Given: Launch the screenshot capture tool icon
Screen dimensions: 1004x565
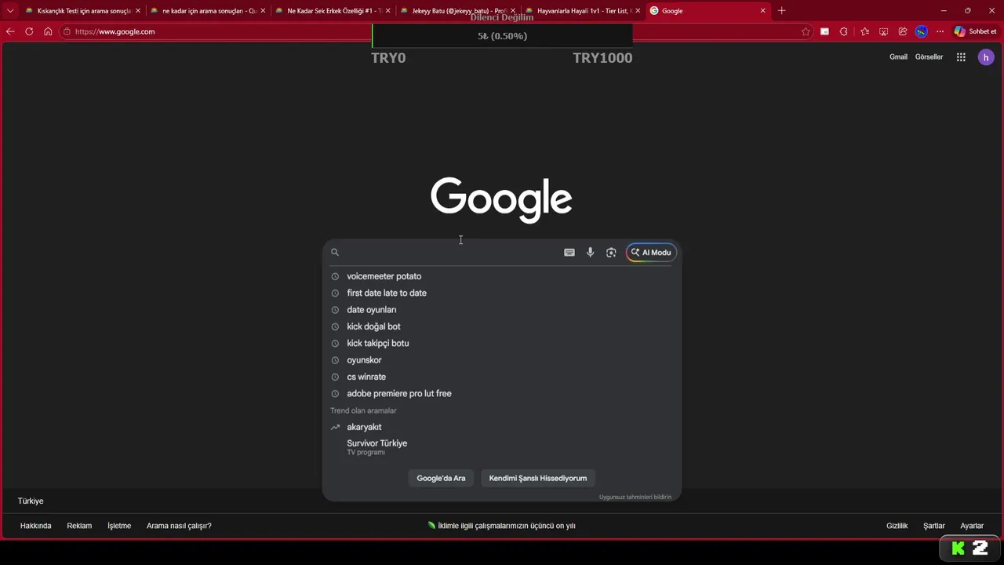Looking at the screenshot, I should (x=883, y=31).
